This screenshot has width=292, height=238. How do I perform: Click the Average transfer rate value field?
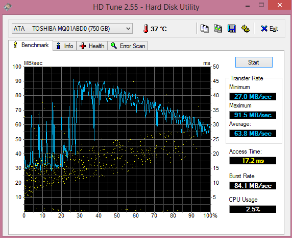(253, 134)
